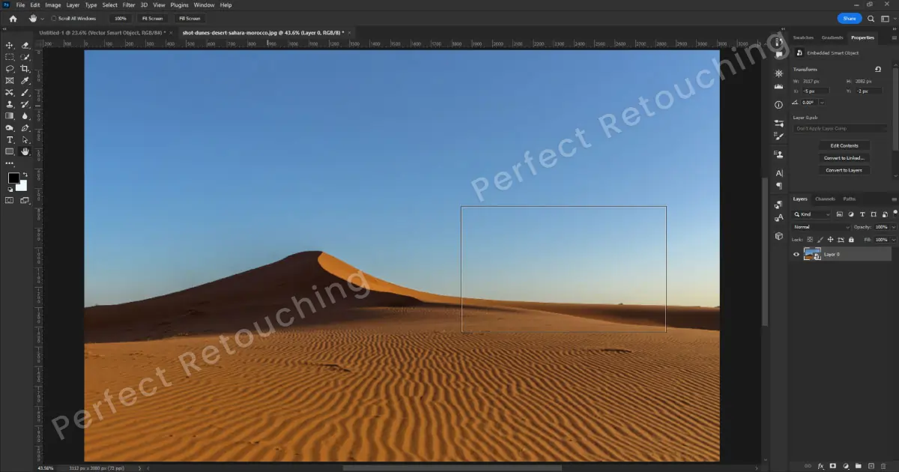Expand the layer Kind filter dropdown
The height and width of the screenshot is (472, 899).
tap(813, 214)
